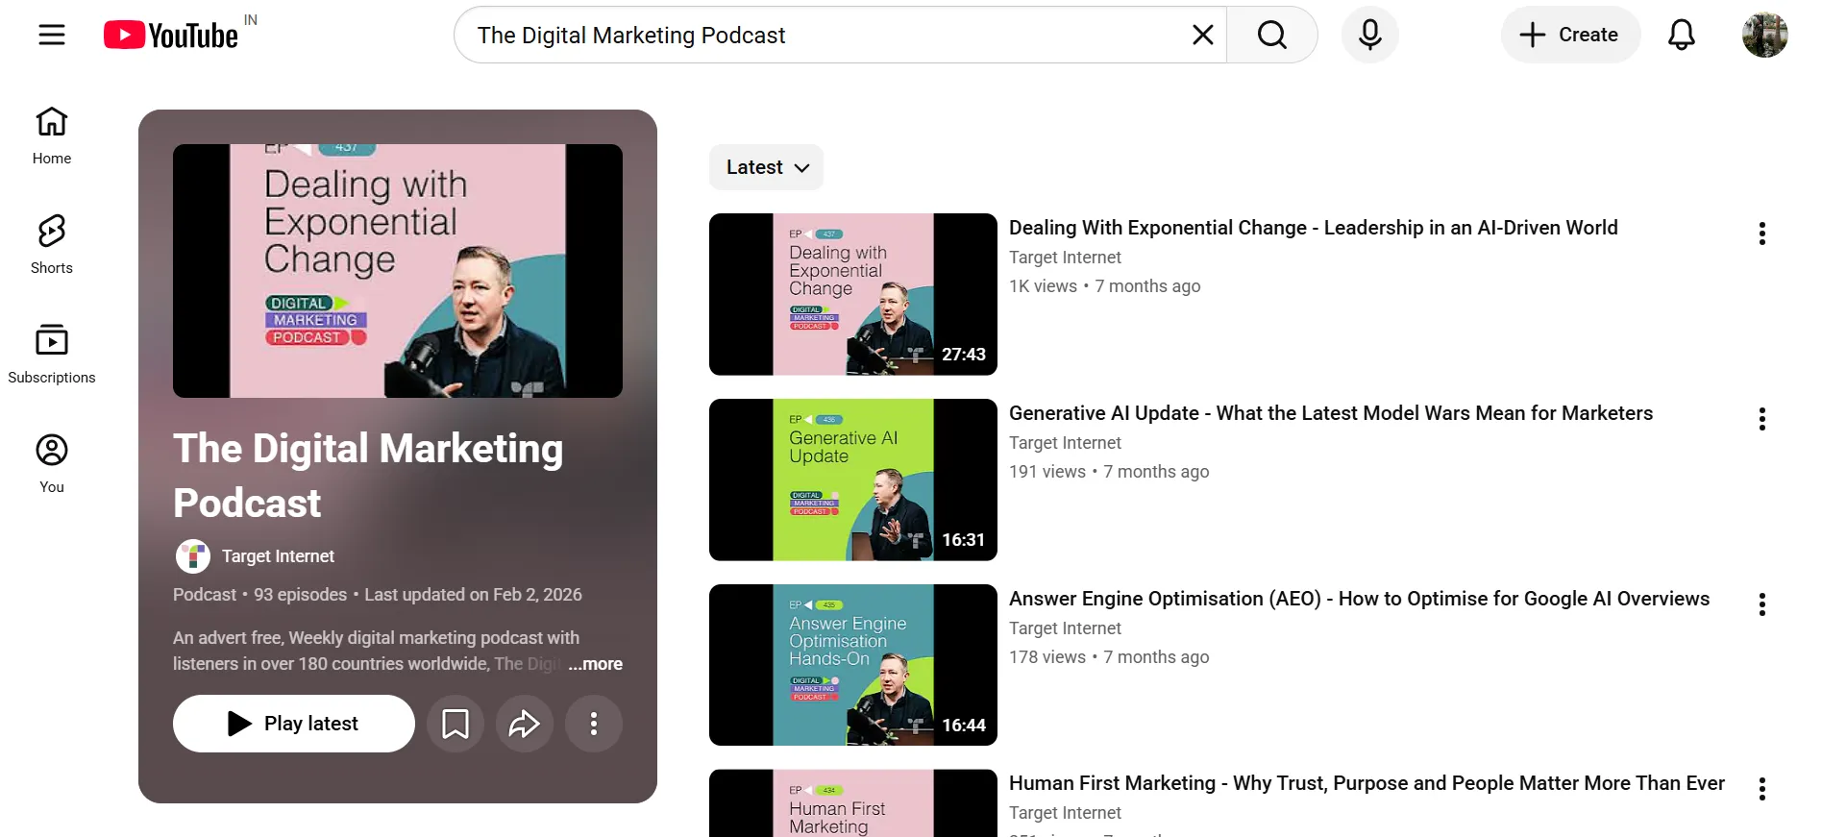The width and height of the screenshot is (1822, 837).
Task: Open Answer Engine Optimisation thumbnail
Action: tap(853, 665)
